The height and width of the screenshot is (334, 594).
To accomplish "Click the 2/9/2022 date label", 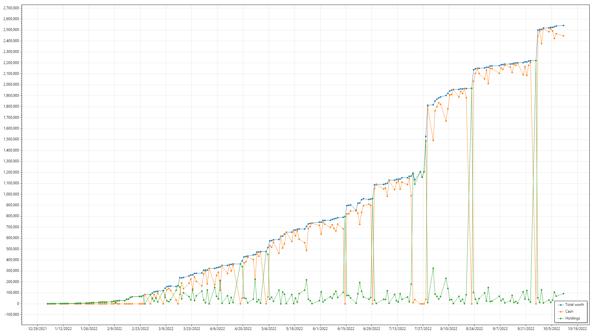I will [x=114, y=329].
